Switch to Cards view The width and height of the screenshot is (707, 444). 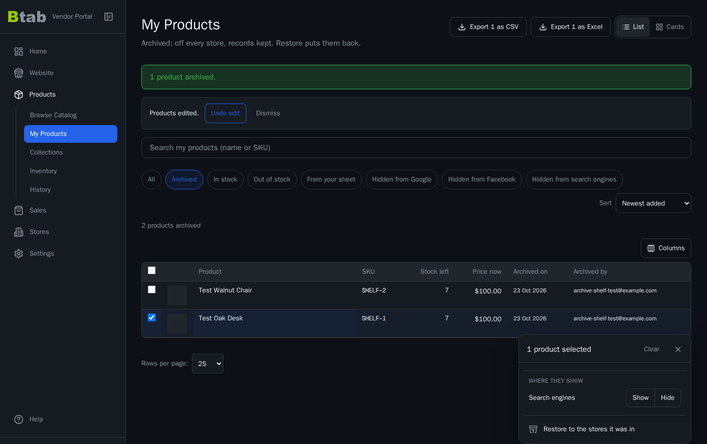pos(670,27)
